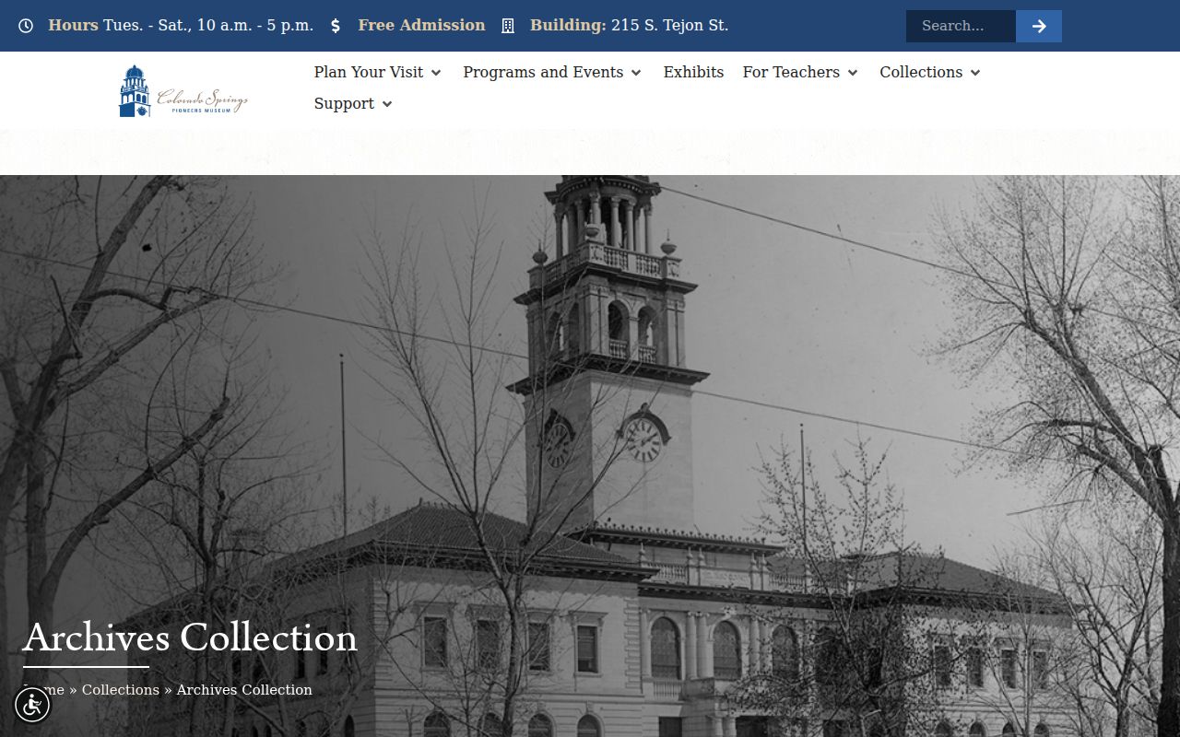Follow the Collections breadcrumb link
Image resolution: width=1180 pixels, height=737 pixels.
pos(121,689)
